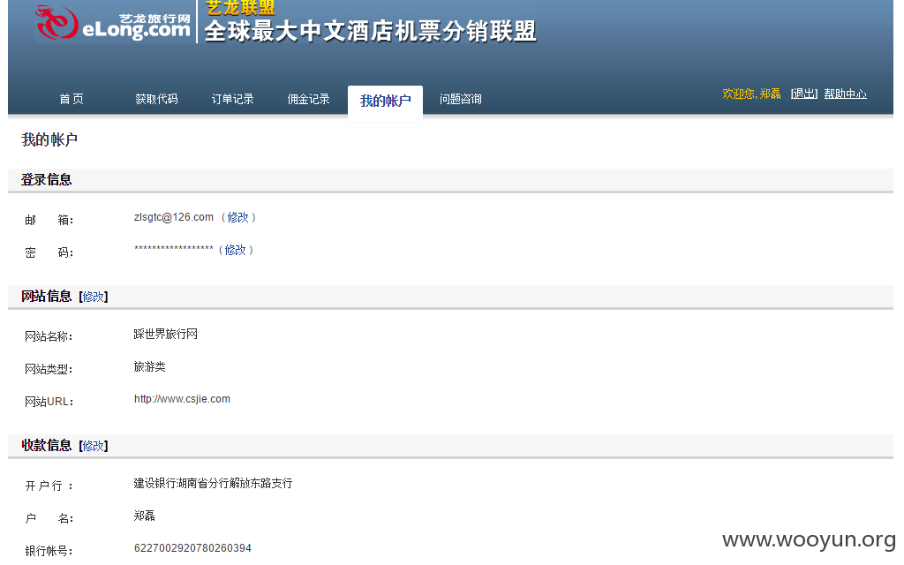Viewport: 904px width, 565px height.
Task: Click the 登录信息 section heading
Action: [x=46, y=180]
